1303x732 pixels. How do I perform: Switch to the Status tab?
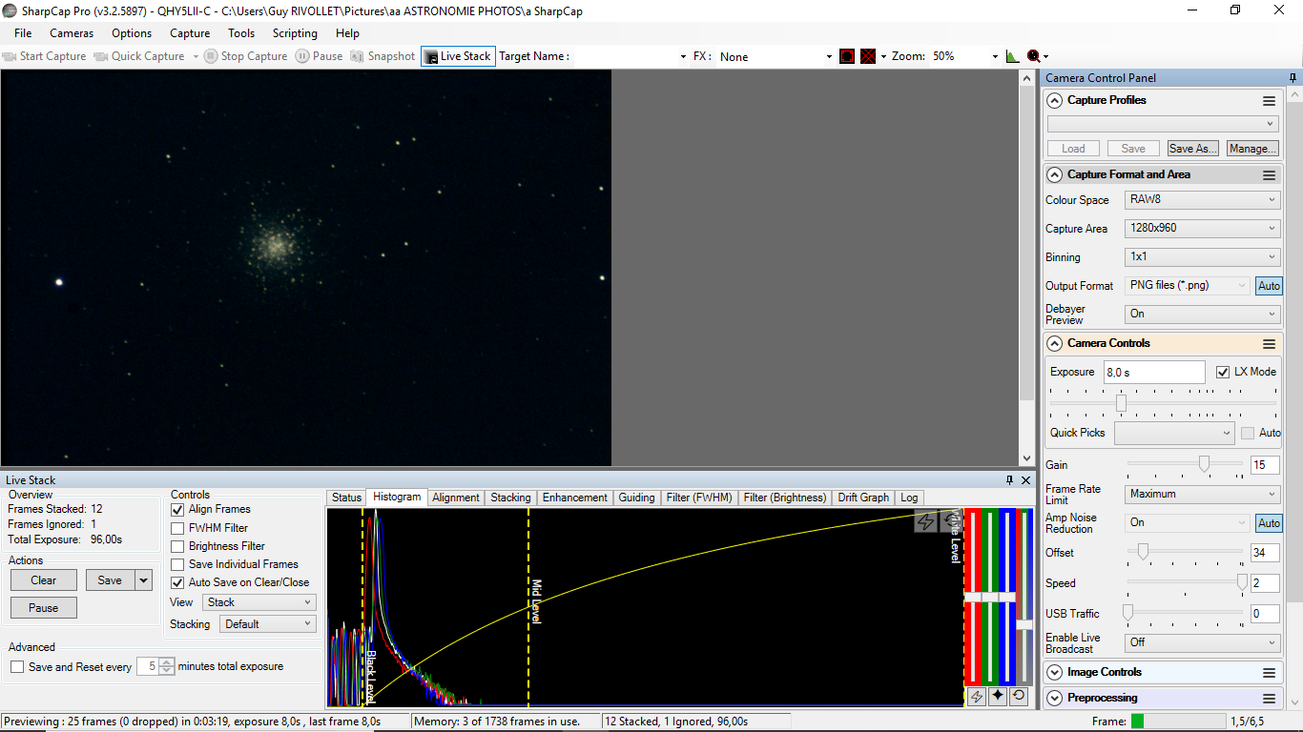point(347,498)
